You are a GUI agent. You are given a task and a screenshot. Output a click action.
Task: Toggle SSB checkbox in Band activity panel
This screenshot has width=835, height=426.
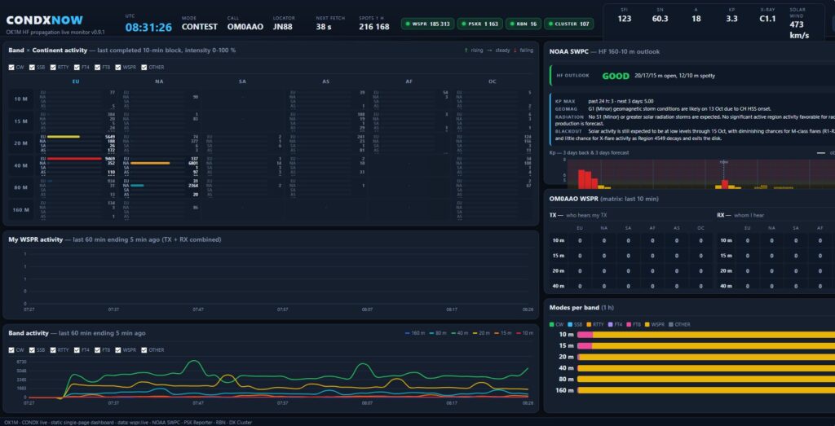[32, 350]
